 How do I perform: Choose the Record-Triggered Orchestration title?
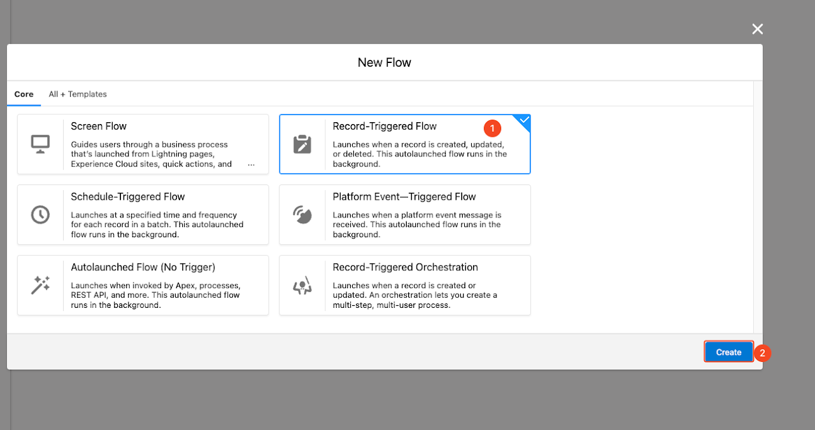tap(405, 268)
